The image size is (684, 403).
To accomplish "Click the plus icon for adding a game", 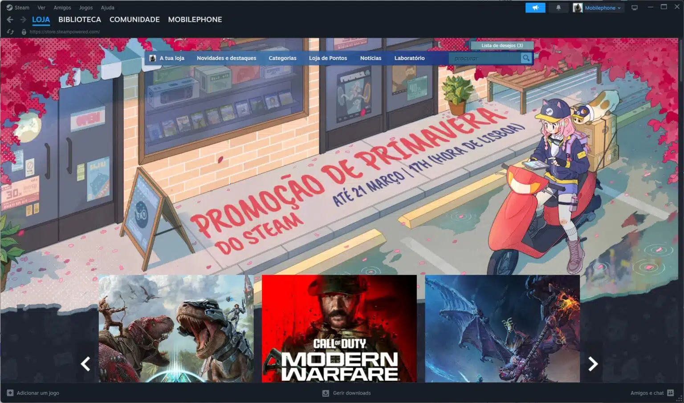I will (10, 393).
